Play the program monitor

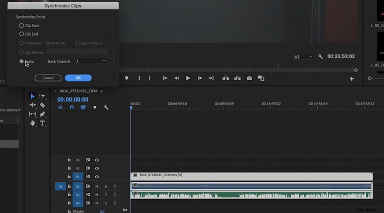point(188,78)
